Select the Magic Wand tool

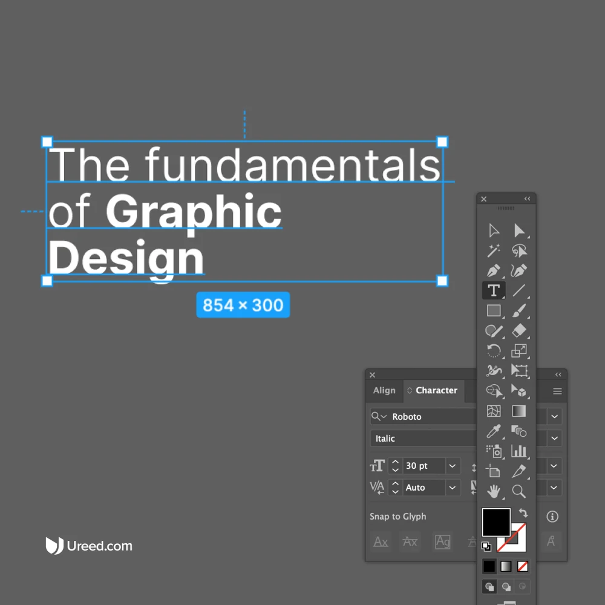[494, 250]
